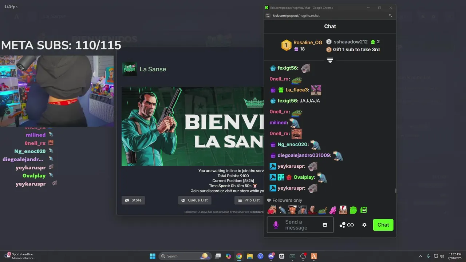Viewport: 466px width, 262px height.
Task: Click the gold number 1 leaderboard badge
Action: (x=287, y=45)
